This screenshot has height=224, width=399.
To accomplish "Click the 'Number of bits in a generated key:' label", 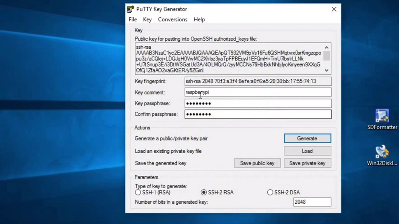I will pos(171,202).
